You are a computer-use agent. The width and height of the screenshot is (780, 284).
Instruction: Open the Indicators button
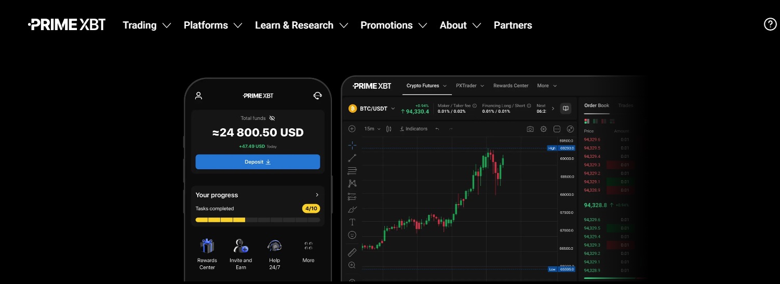[x=413, y=129]
